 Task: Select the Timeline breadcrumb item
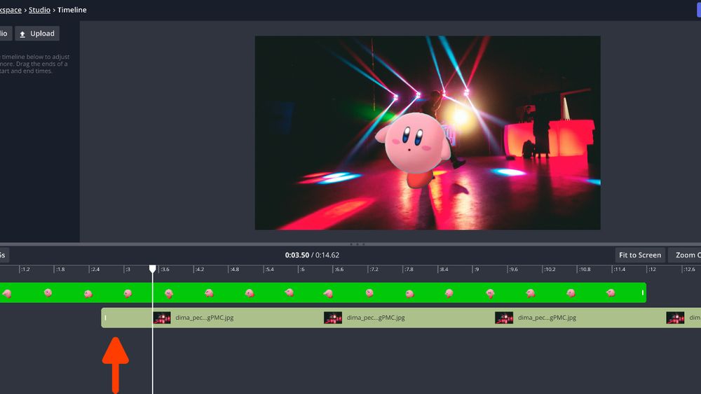(72, 10)
